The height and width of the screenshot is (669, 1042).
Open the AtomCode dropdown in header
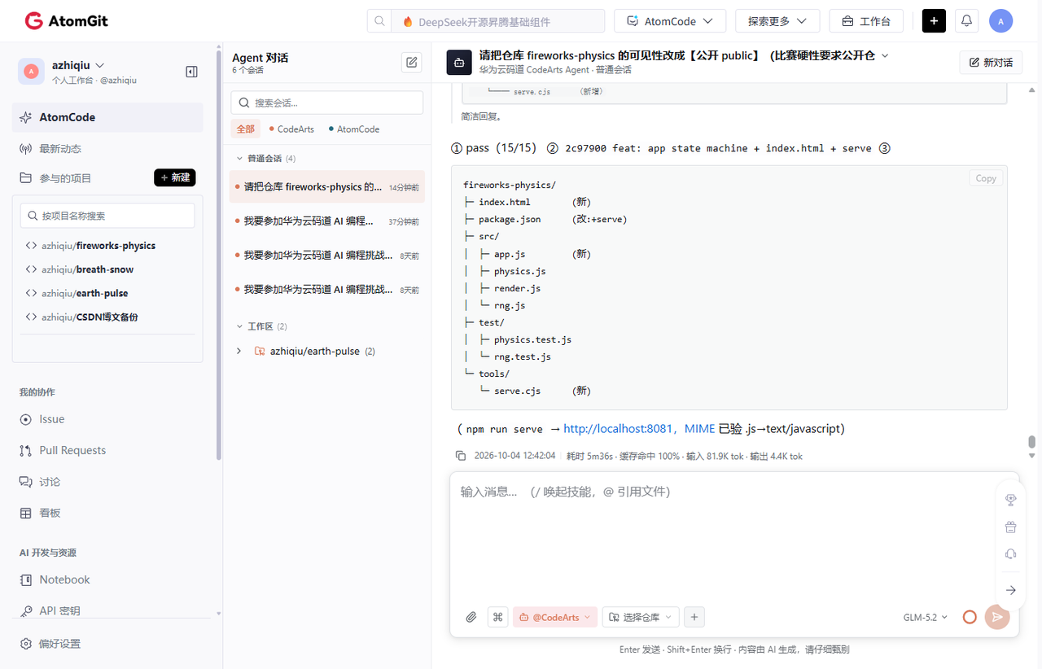pos(670,21)
